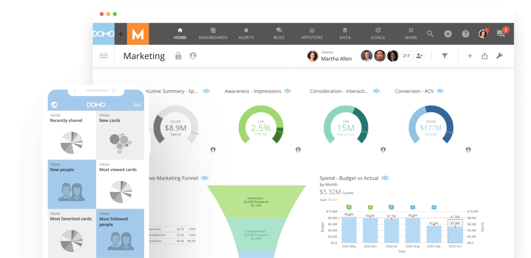Image resolution: width=531 pixels, height=258 pixels.
Task: Open Buzz chat icon with 2 notifications
Action: (x=501, y=34)
